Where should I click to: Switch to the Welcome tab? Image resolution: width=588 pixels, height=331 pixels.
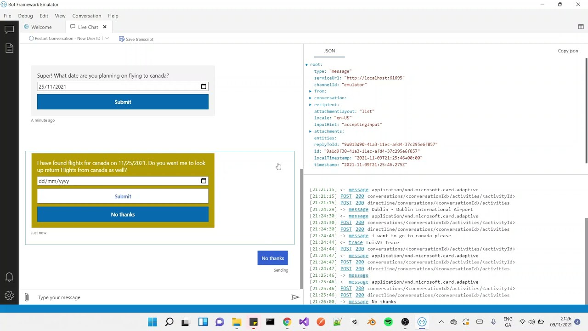(x=41, y=27)
